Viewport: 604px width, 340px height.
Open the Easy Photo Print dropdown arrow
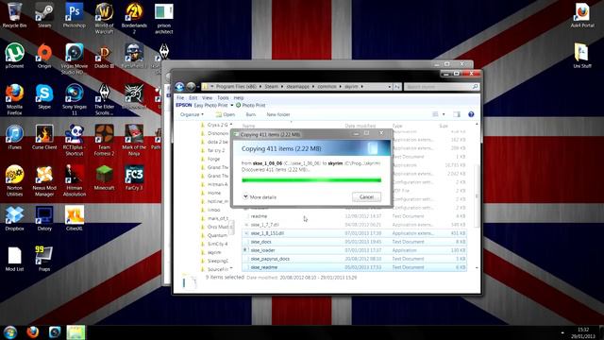point(232,105)
